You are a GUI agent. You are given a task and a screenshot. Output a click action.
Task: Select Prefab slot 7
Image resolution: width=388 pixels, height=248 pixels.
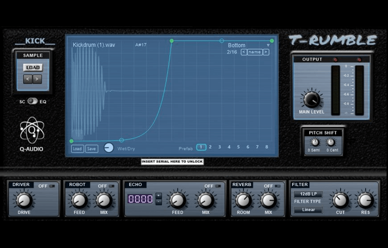click(257, 147)
